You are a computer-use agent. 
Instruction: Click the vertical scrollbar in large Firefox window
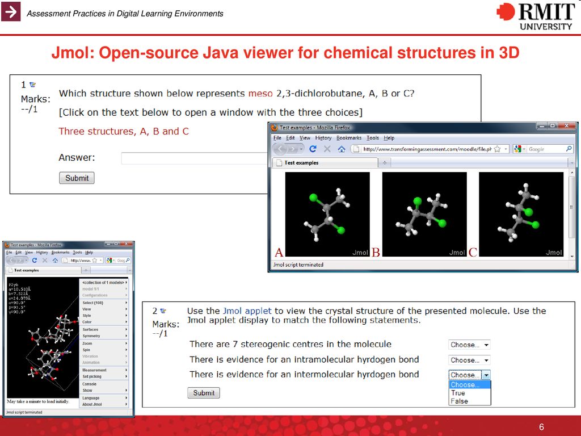click(572, 214)
